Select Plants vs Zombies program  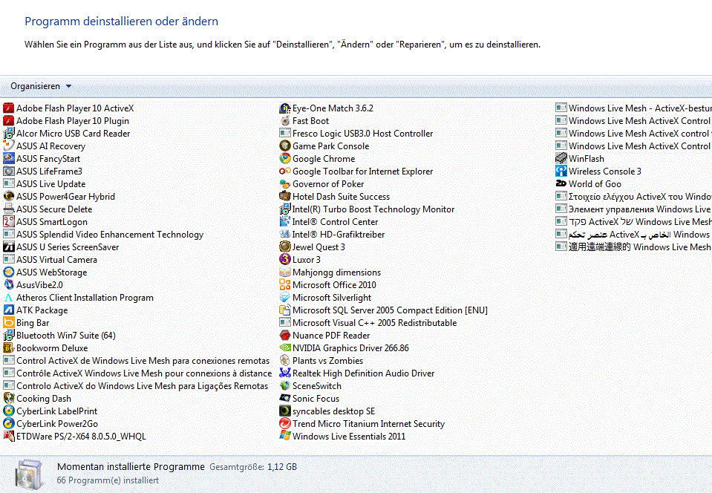click(x=321, y=360)
